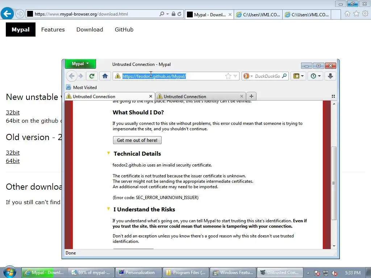Click the Mypal logo on the website
The image size is (371, 278).
pos(21,30)
